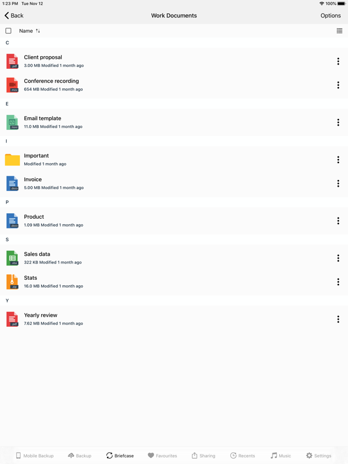Switch list view layout icon

[x=340, y=31]
